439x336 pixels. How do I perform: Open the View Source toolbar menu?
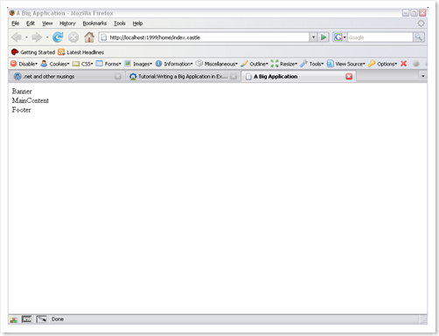(x=346, y=64)
